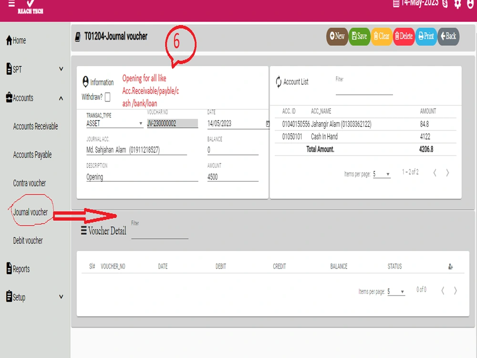Go to next page in Account List
The width and height of the screenshot is (477, 358).
pyautogui.click(x=447, y=173)
